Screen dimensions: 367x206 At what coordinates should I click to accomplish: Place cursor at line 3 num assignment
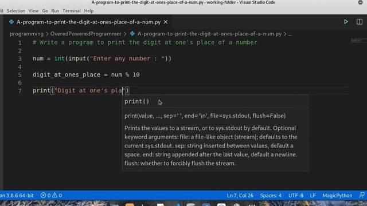coord(102,58)
